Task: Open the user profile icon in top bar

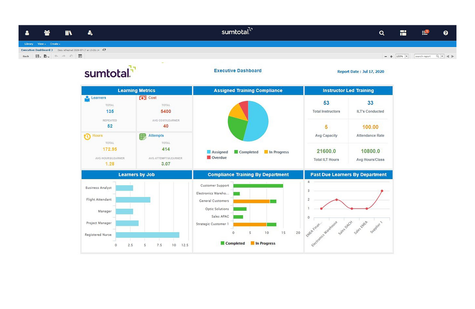Action: (x=27, y=33)
